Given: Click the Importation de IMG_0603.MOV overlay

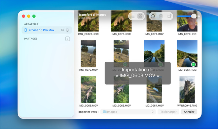Looking at the screenshot, I should tap(138, 73).
